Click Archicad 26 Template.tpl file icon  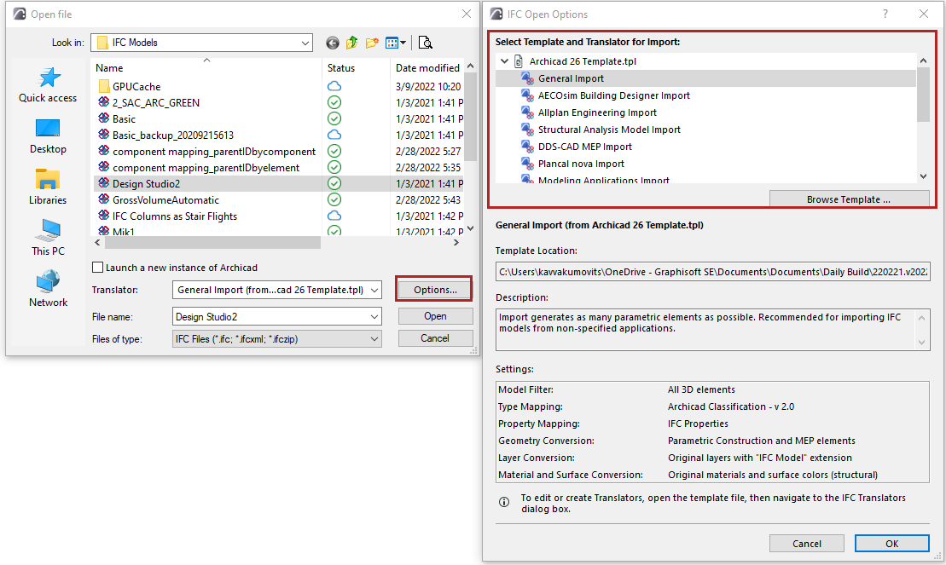click(519, 61)
